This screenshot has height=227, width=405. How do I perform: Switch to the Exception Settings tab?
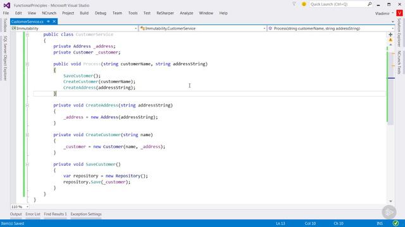pos(86,214)
